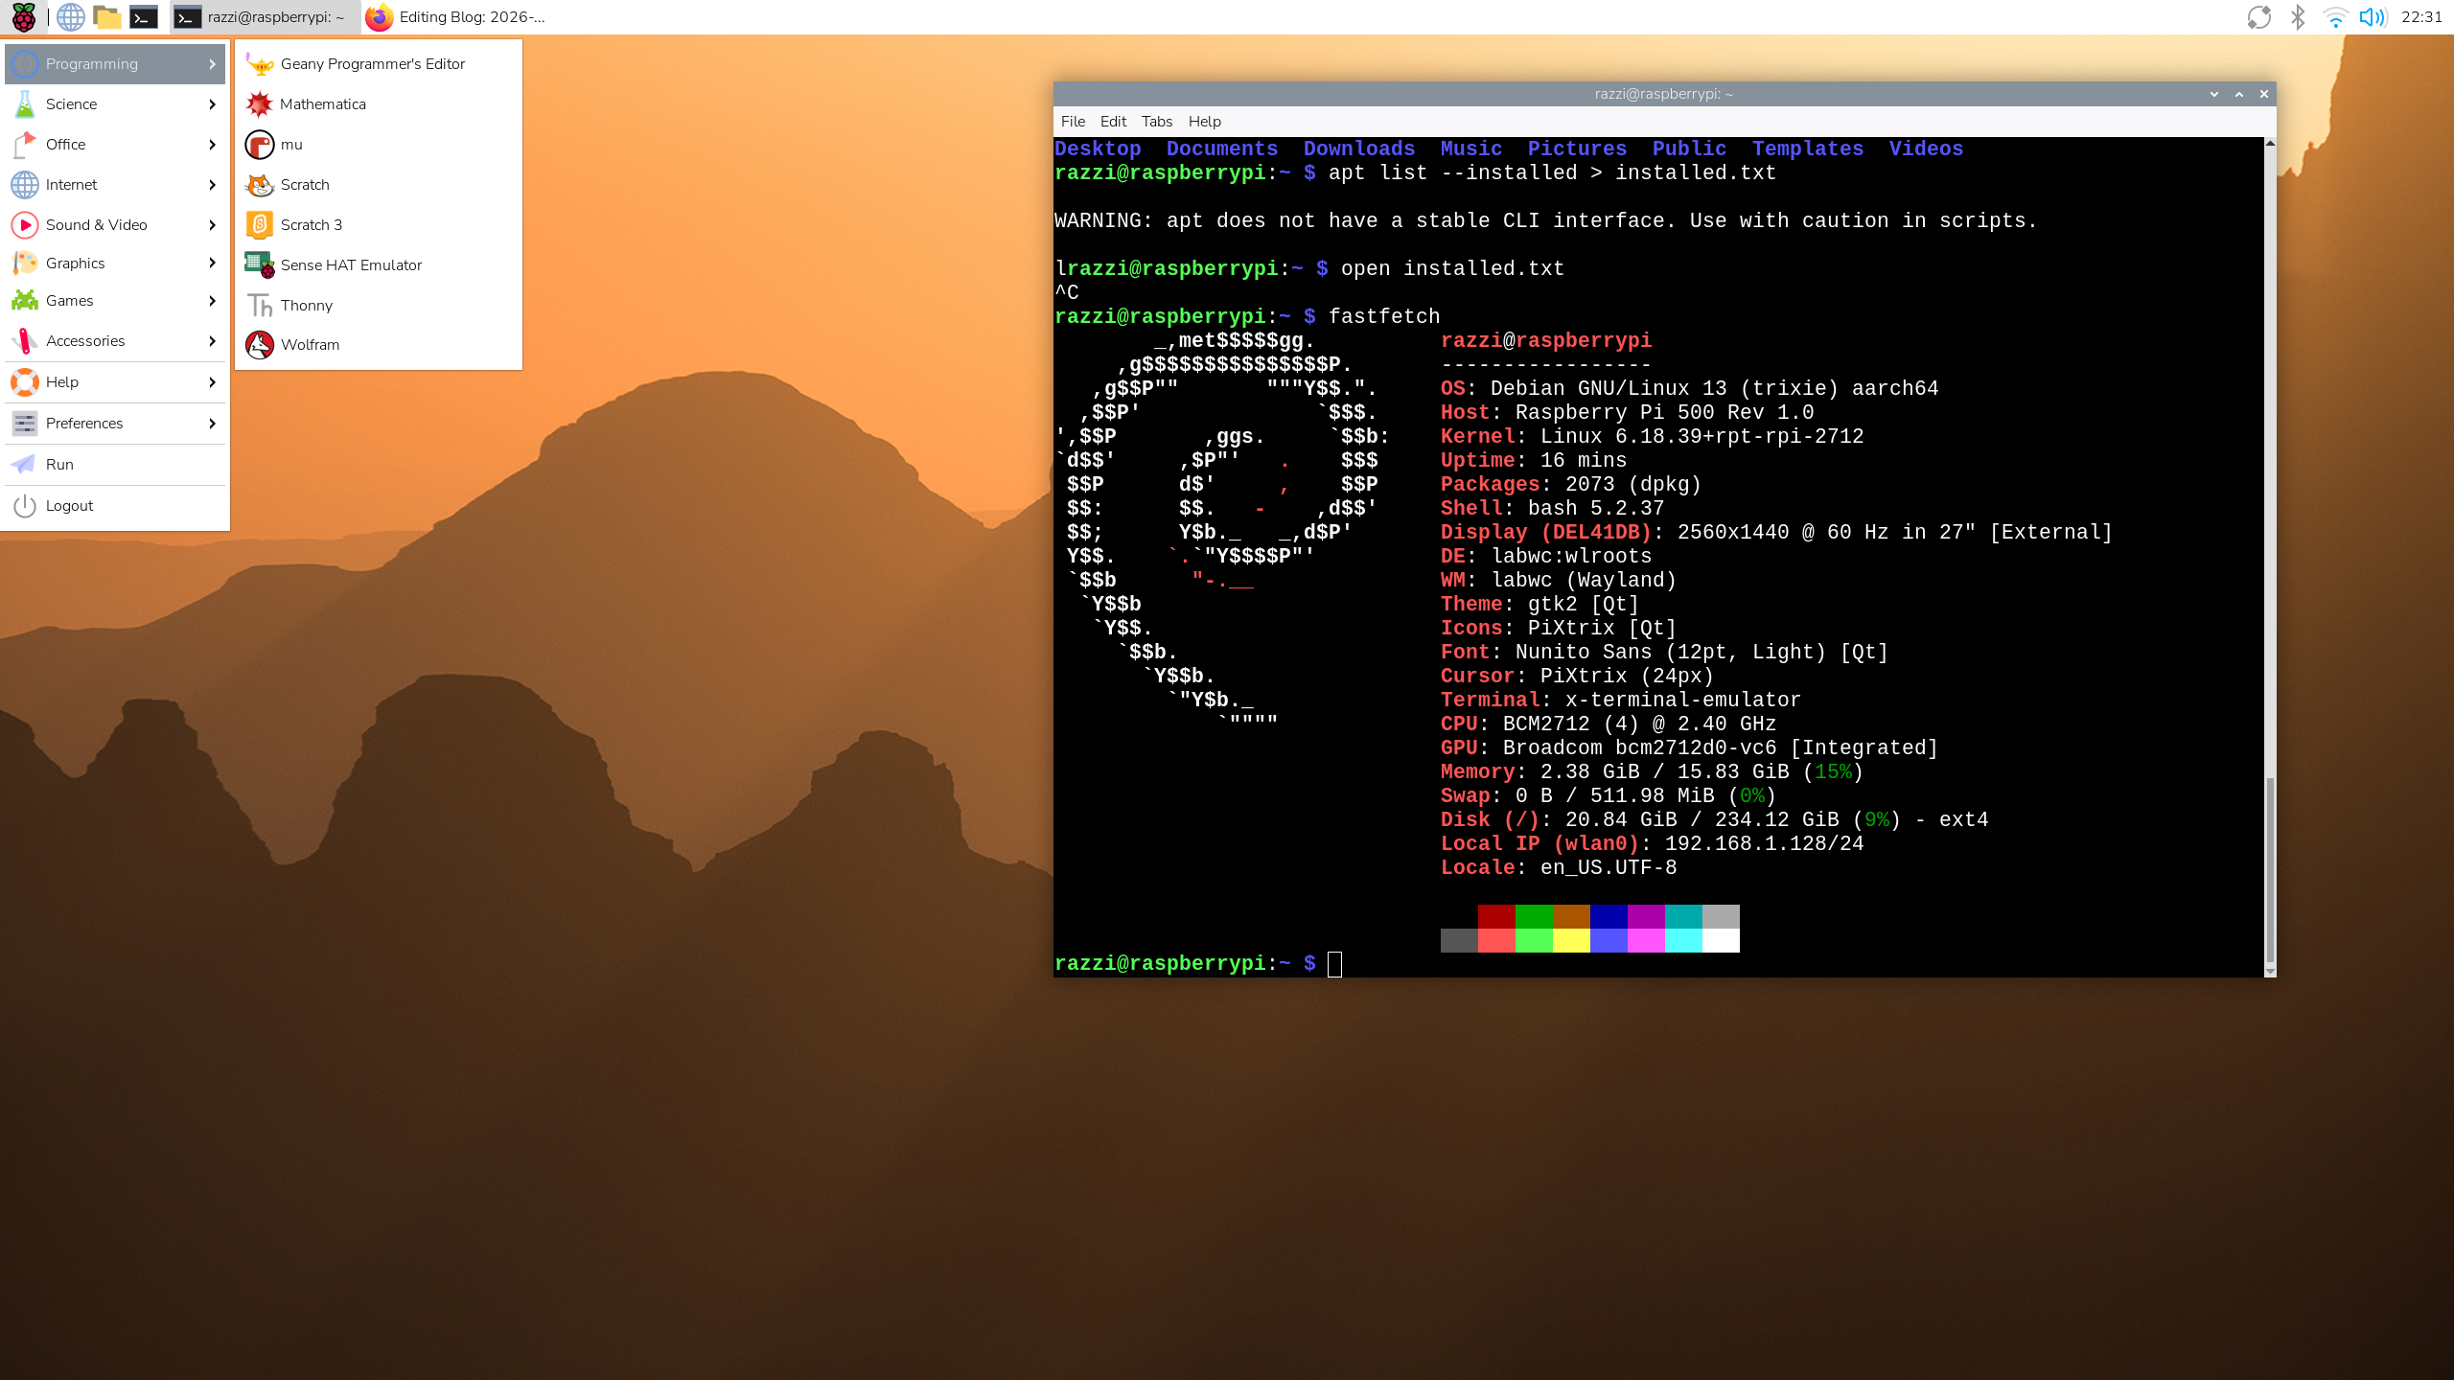The height and width of the screenshot is (1380, 2454).
Task: Open the terminal File menu
Action: [x=1073, y=122]
